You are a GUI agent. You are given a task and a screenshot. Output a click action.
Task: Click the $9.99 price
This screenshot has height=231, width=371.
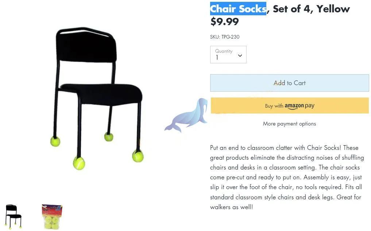point(225,22)
